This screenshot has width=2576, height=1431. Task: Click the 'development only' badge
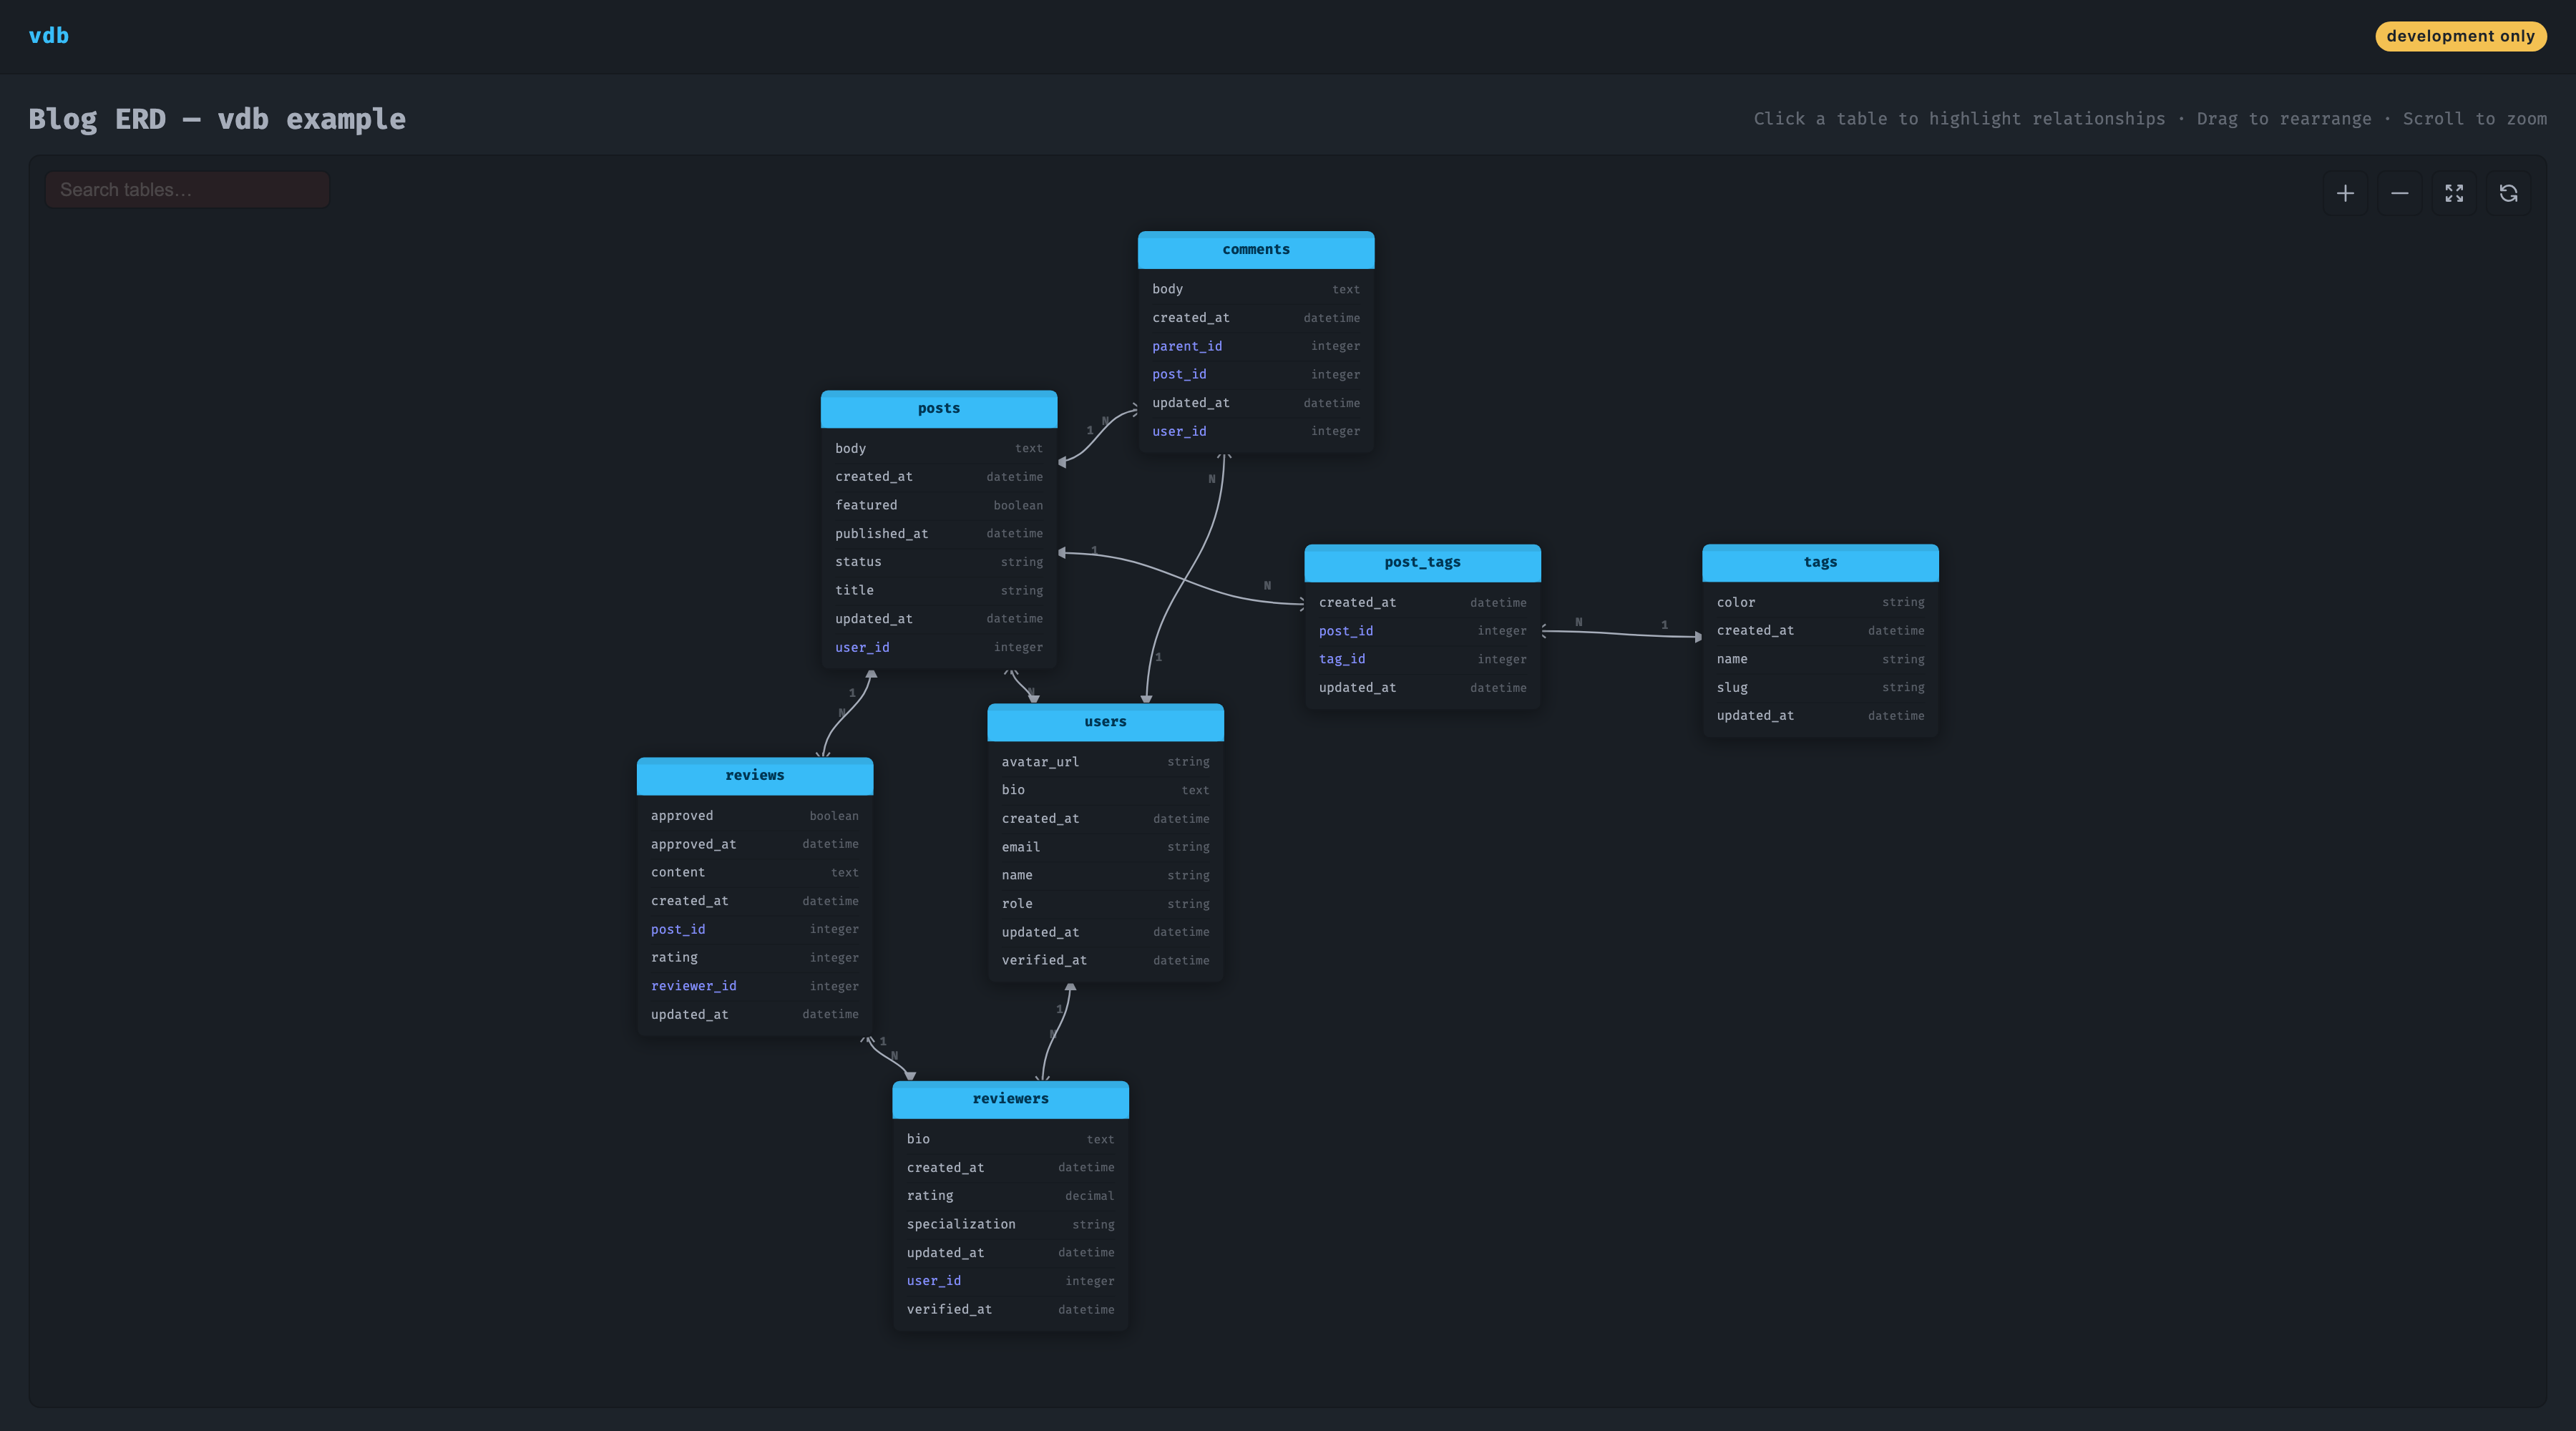[2461, 36]
